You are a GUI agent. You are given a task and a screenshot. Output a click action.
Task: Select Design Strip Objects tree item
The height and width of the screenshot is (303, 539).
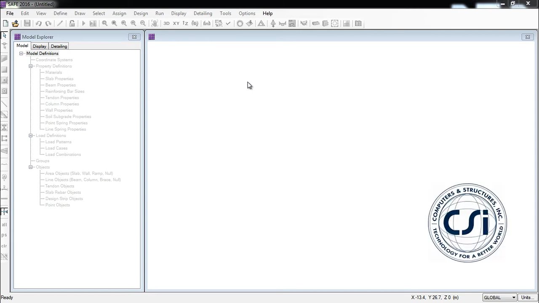pyautogui.click(x=64, y=199)
